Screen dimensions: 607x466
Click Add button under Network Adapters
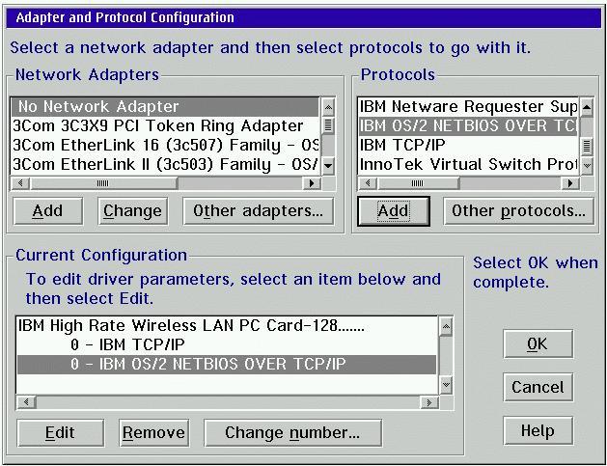click(x=47, y=211)
